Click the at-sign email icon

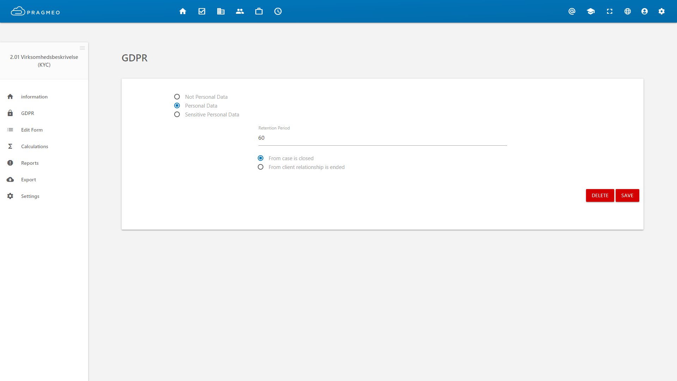(x=572, y=11)
